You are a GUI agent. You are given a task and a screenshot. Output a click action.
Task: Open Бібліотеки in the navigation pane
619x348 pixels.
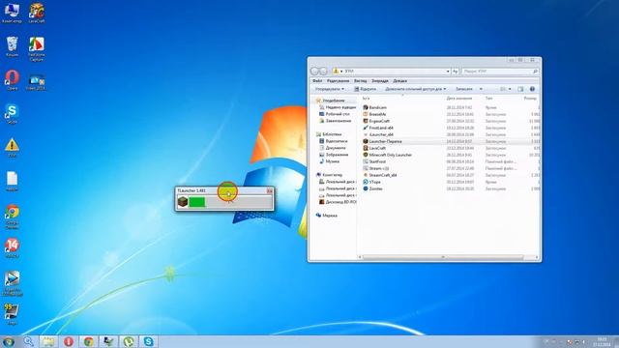click(329, 134)
